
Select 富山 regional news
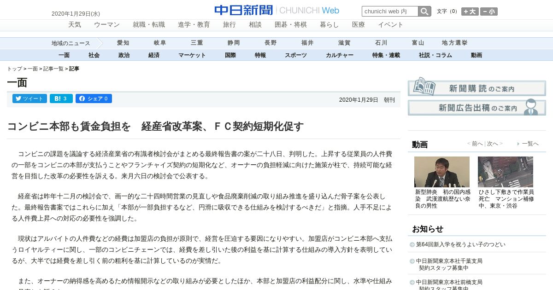point(418,43)
